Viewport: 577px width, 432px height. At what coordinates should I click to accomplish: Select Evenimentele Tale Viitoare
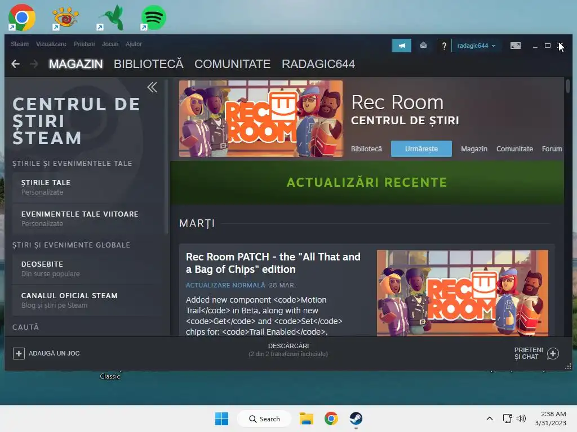tap(87, 219)
